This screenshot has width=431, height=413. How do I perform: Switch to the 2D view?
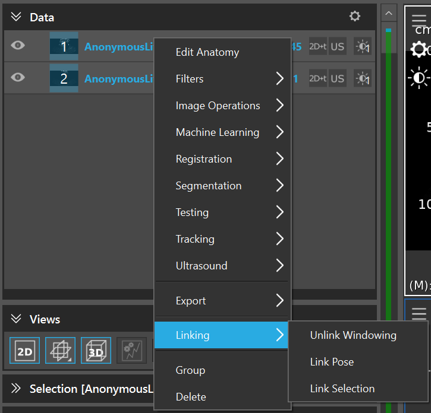click(x=25, y=351)
